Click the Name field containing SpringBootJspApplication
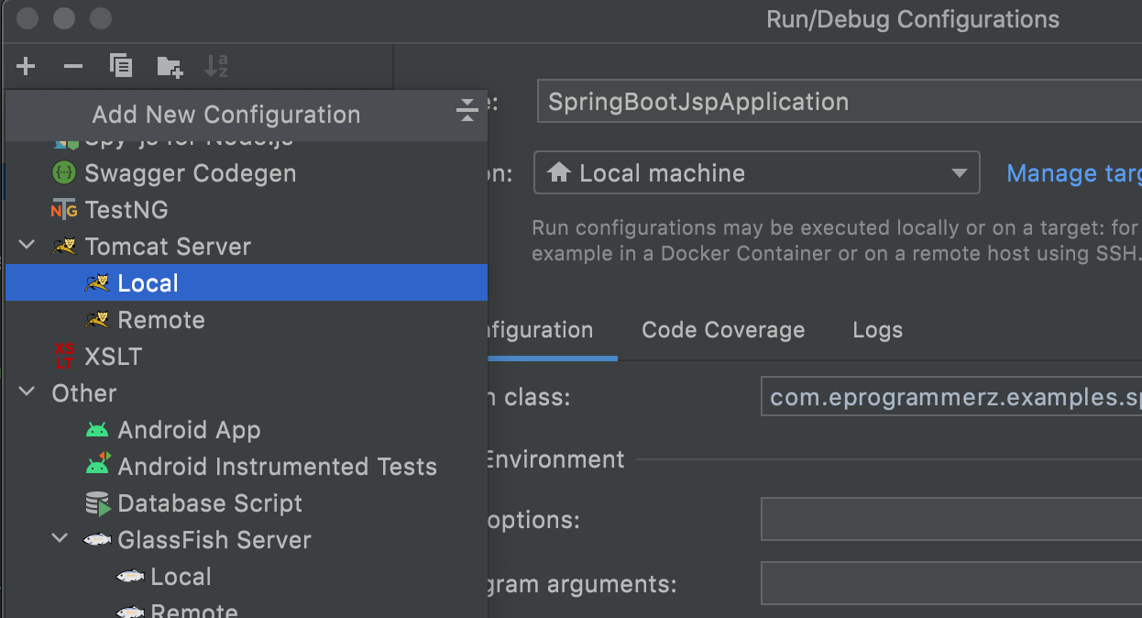Image resolution: width=1142 pixels, height=618 pixels. 840,101
